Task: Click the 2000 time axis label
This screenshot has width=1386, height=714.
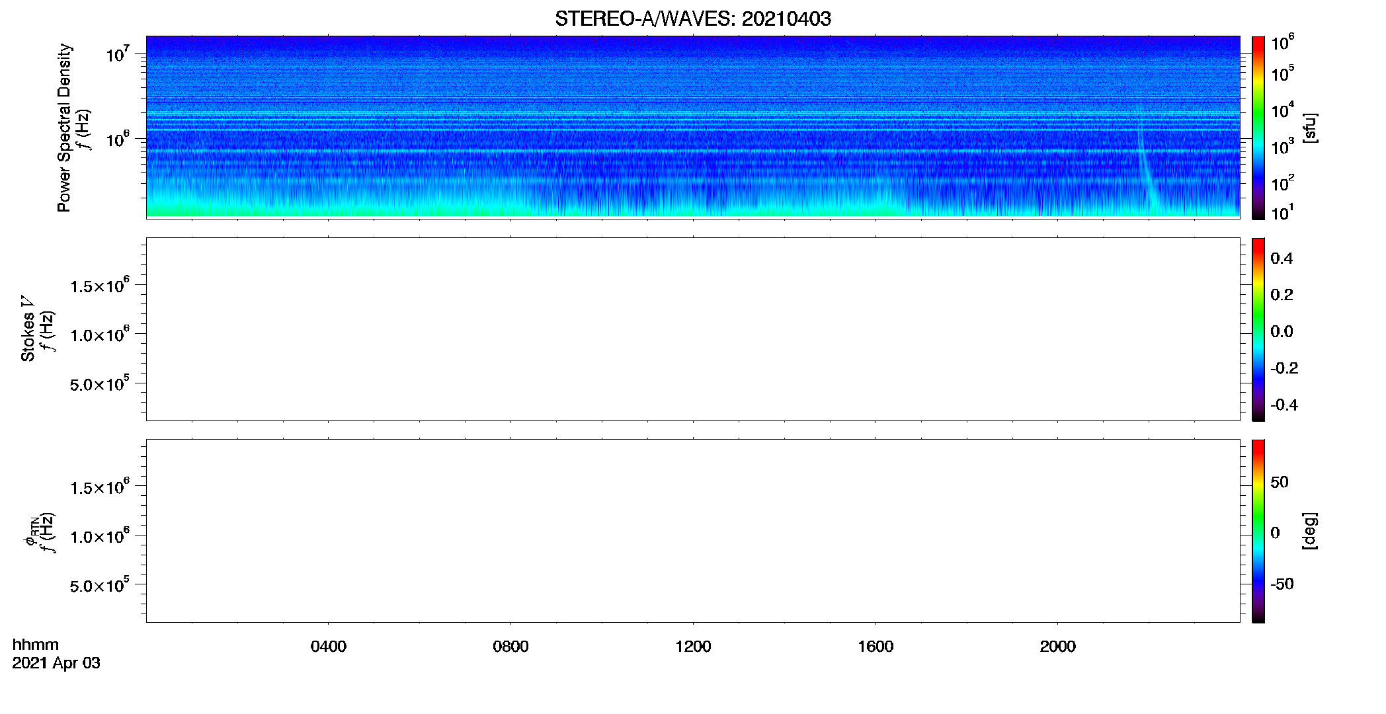Action: 1057,647
